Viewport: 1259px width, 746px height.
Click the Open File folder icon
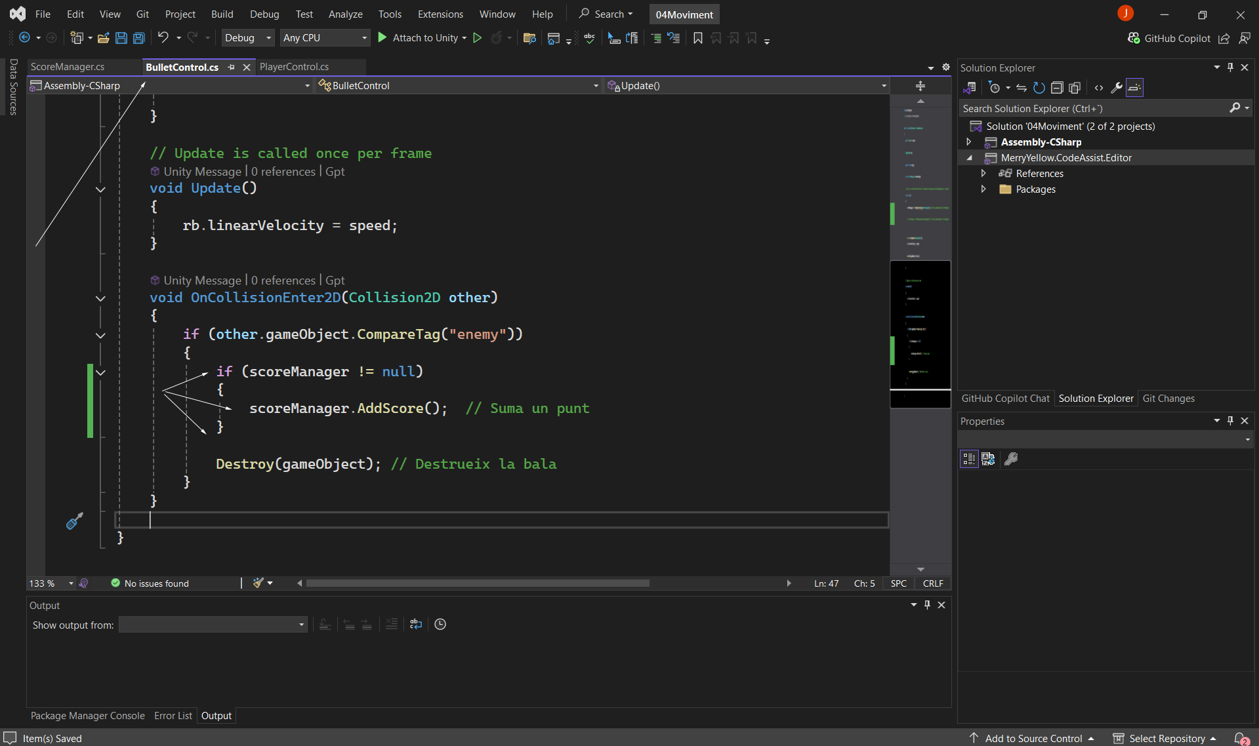tap(103, 38)
